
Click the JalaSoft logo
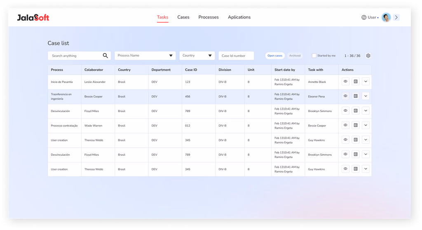pos(33,17)
